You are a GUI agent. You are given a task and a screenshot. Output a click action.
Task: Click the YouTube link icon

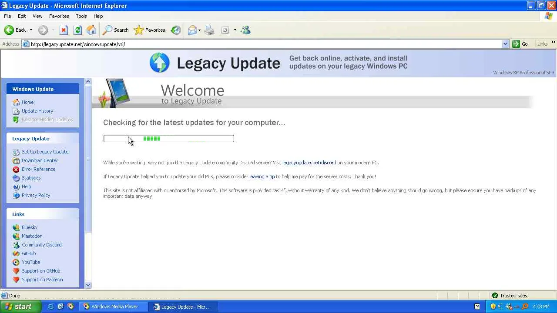pos(16,262)
